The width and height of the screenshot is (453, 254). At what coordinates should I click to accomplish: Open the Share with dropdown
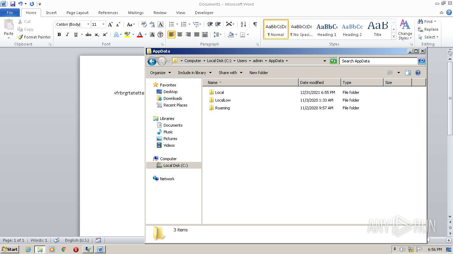point(230,73)
